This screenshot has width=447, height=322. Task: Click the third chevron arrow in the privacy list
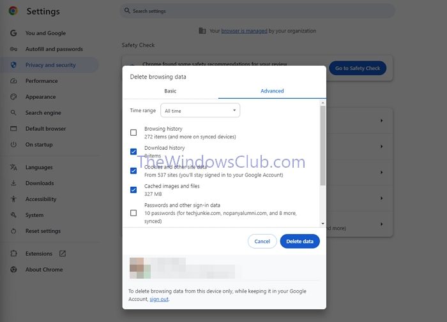tap(381, 172)
